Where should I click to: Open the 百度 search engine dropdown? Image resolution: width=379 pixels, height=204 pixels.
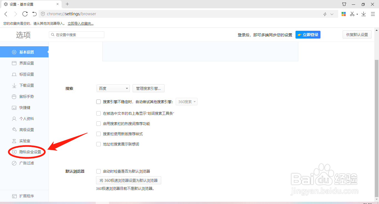113,88
